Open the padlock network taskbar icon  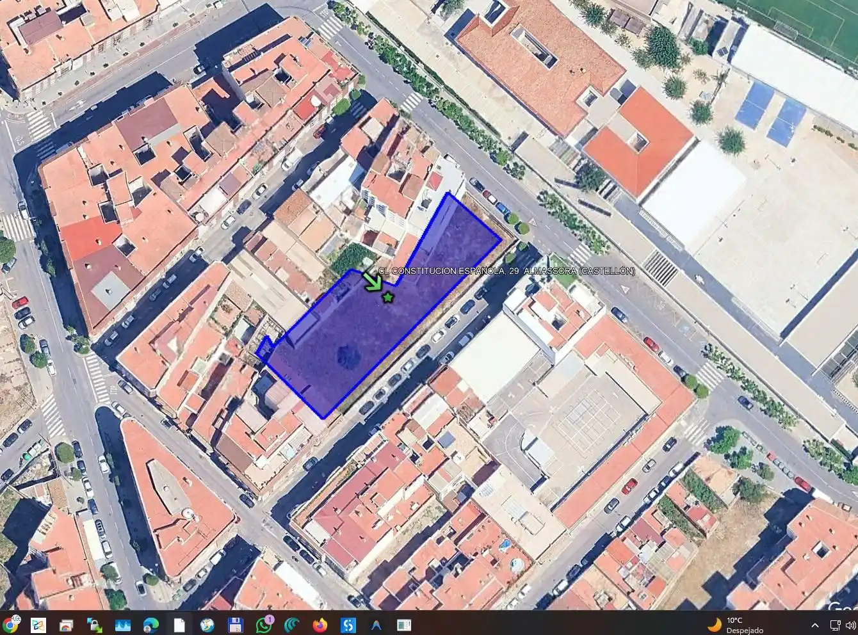pyautogui.click(x=95, y=625)
